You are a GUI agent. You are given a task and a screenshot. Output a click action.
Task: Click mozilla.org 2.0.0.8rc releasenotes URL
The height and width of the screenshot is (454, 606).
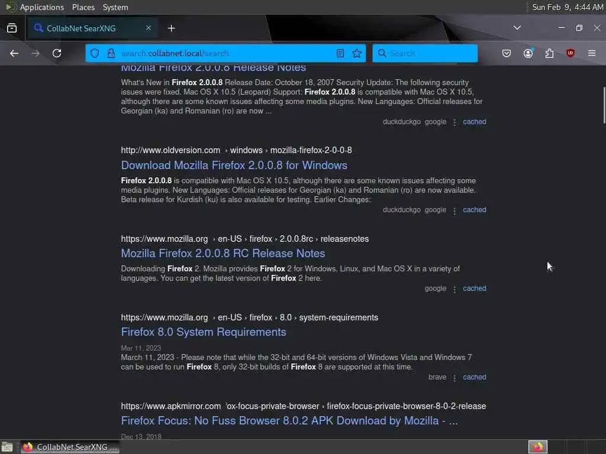coord(244,239)
